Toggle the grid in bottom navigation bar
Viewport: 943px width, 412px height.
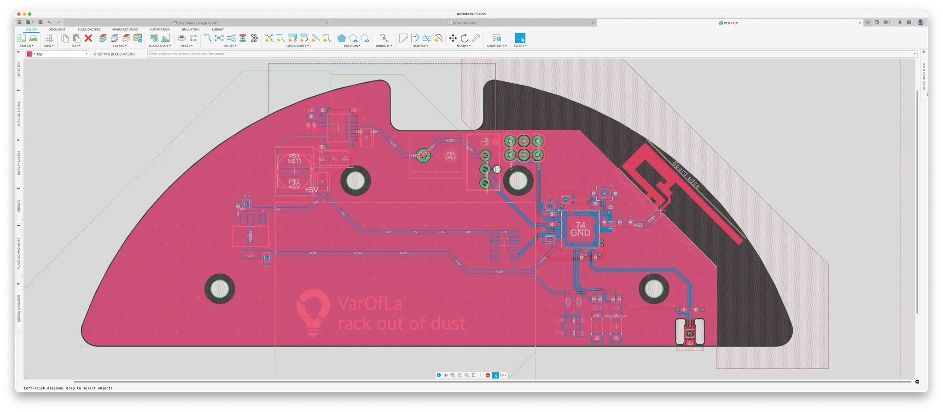(x=474, y=375)
